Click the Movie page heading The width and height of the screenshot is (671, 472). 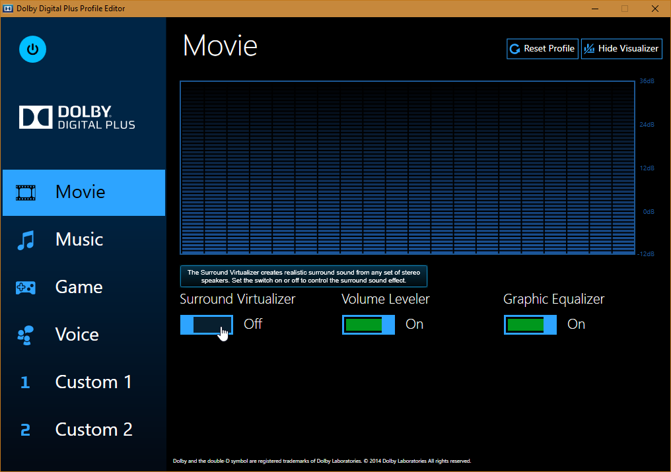[x=220, y=46]
